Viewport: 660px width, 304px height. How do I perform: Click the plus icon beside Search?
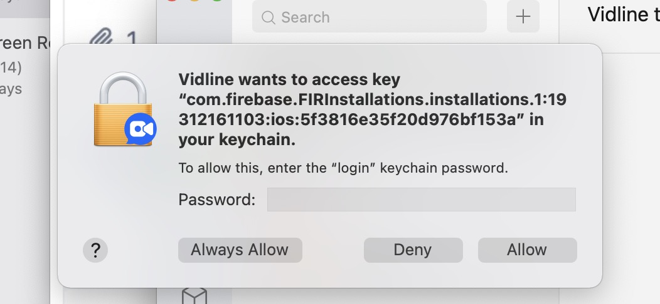pos(523,17)
